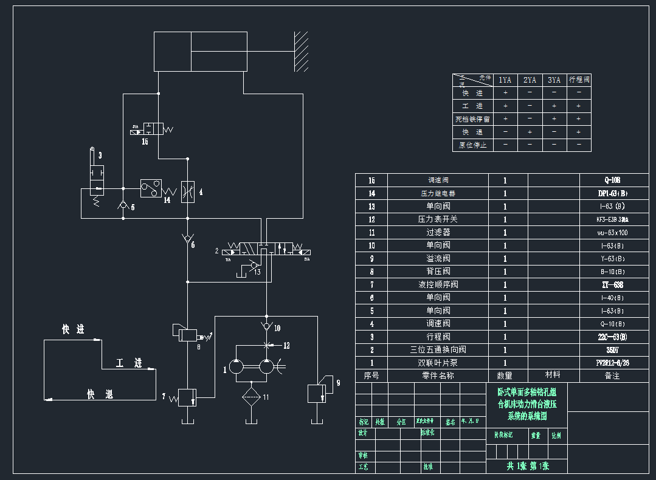Select the 3YA column header
Image resolution: width=656 pixels, height=480 pixels.
[554, 80]
